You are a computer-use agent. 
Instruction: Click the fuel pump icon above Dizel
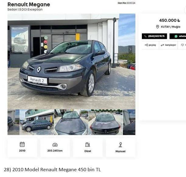click(88, 144)
